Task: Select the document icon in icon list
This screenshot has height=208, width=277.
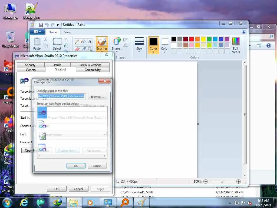Action: click(x=42, y=124)
